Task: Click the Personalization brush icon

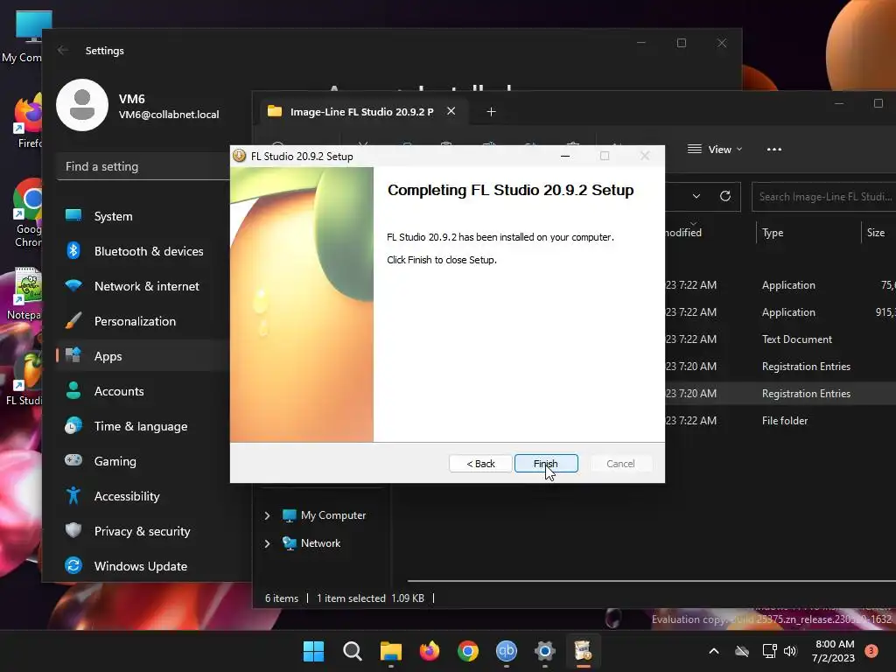Action: click(73, 320)
